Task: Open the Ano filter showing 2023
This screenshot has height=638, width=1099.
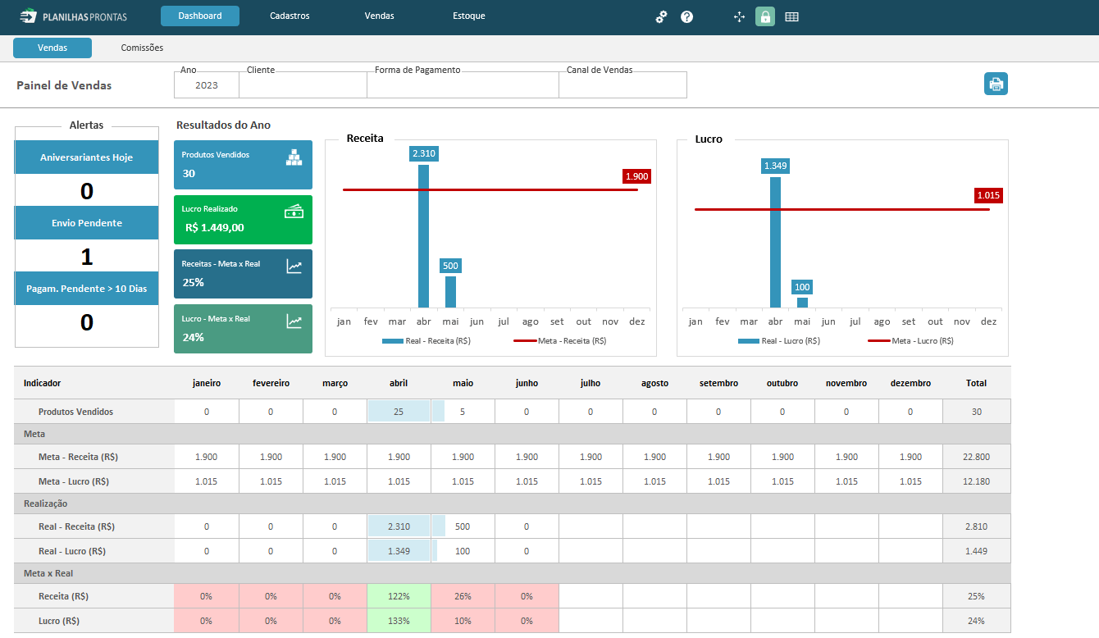Action: [x=207, y=85]
